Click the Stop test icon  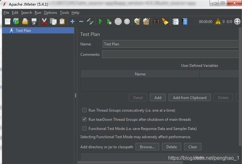(118, 21)
